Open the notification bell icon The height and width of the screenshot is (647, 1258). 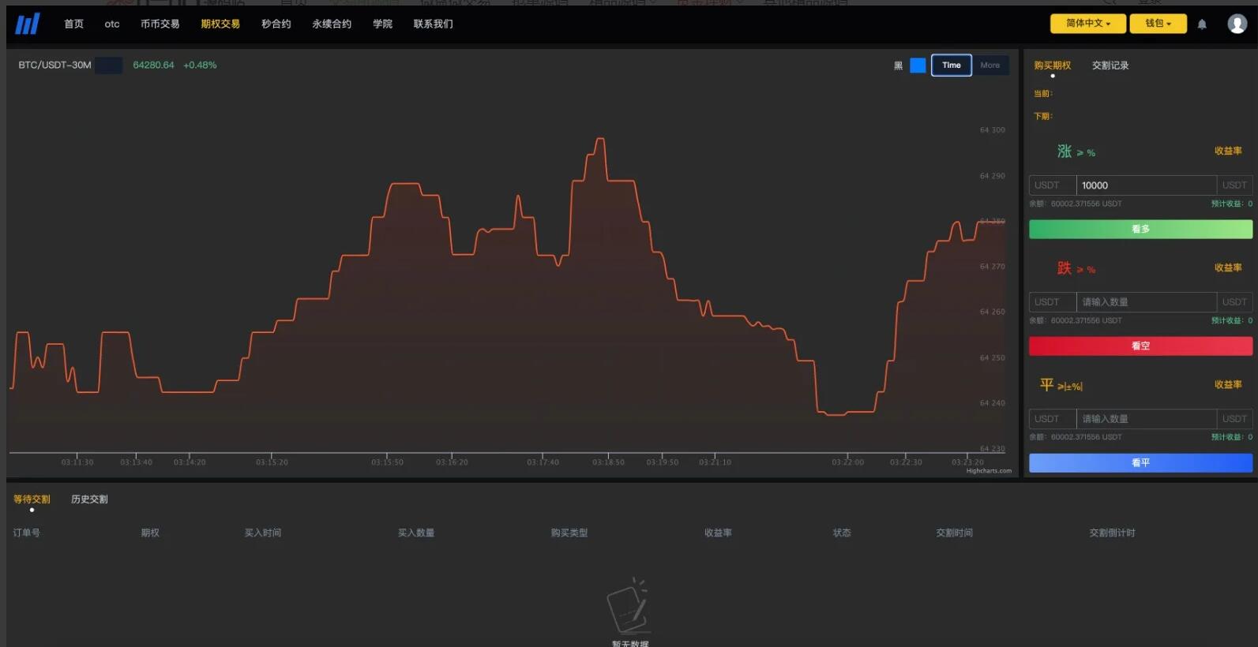(1202, 24)
